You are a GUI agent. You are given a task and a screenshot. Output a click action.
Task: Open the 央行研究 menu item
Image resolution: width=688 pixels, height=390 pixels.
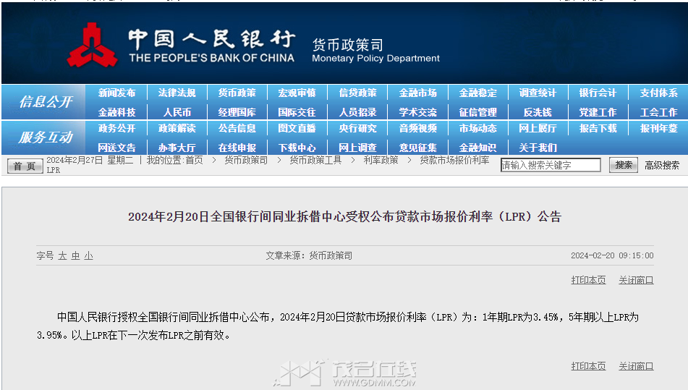[357, 129]
